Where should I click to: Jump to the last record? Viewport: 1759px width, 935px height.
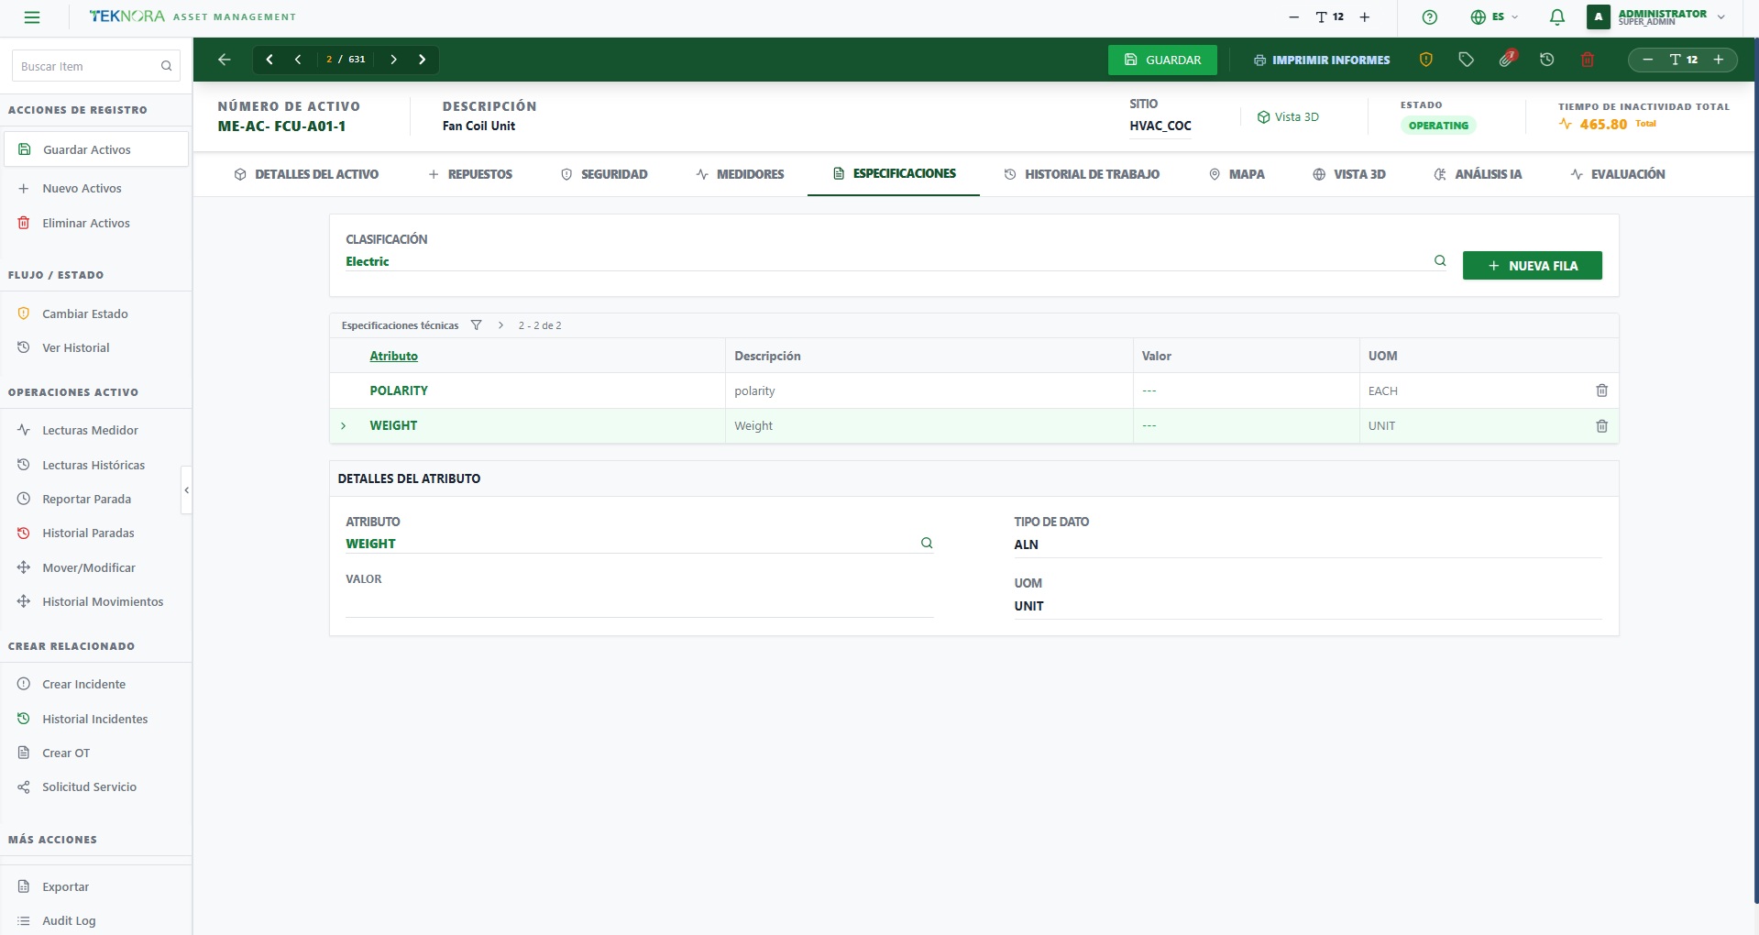[x=422, y=60]
